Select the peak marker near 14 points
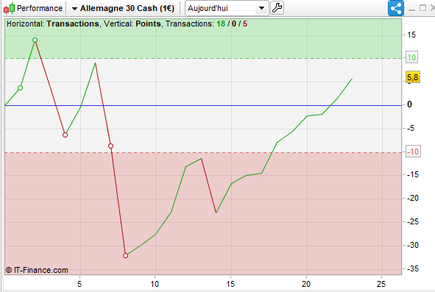Screen dimensions: 435x292 (35, 40)
